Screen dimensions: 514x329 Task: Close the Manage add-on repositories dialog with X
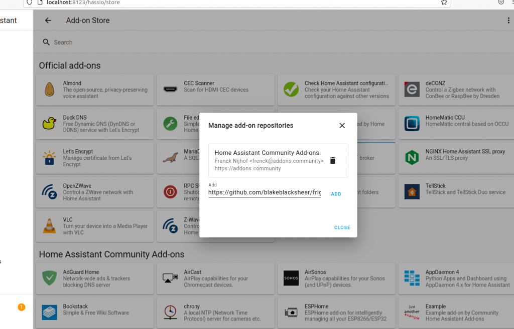(342, 126)
